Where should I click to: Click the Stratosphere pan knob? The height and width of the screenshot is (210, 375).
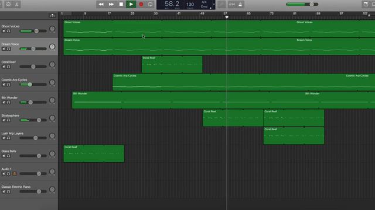52,118
